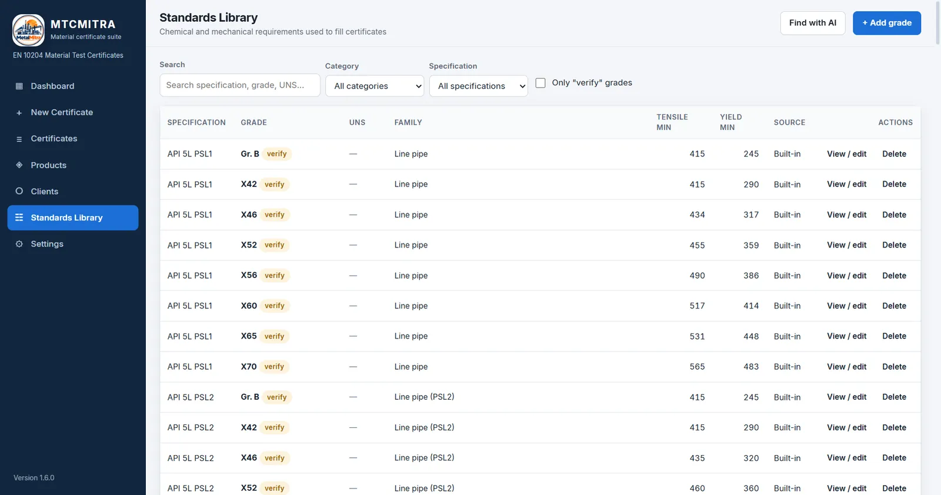The width and height of the screenshot is (941, 495).
Task: View / edit API 5L PSL1 Gr. B
Action: pyautogui.click(x=846, y=154)
